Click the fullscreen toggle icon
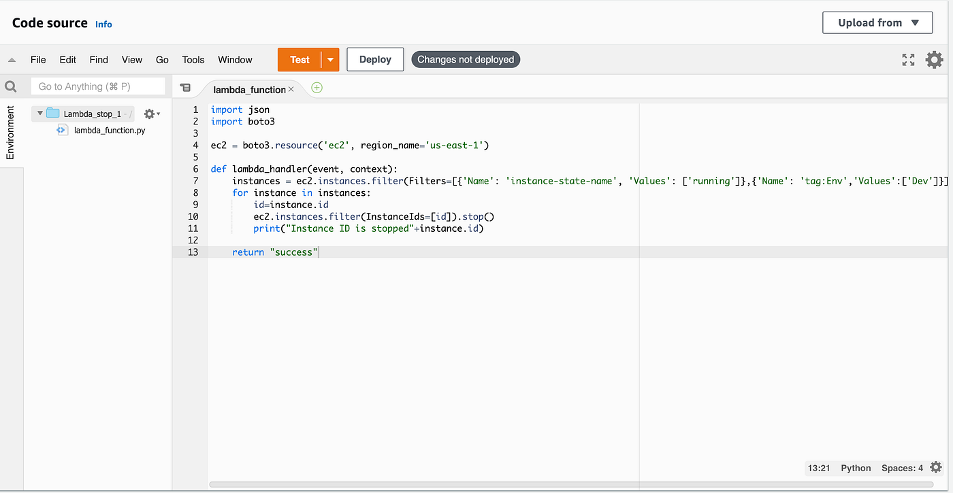 pyautogui.click(x=908, y=60)
